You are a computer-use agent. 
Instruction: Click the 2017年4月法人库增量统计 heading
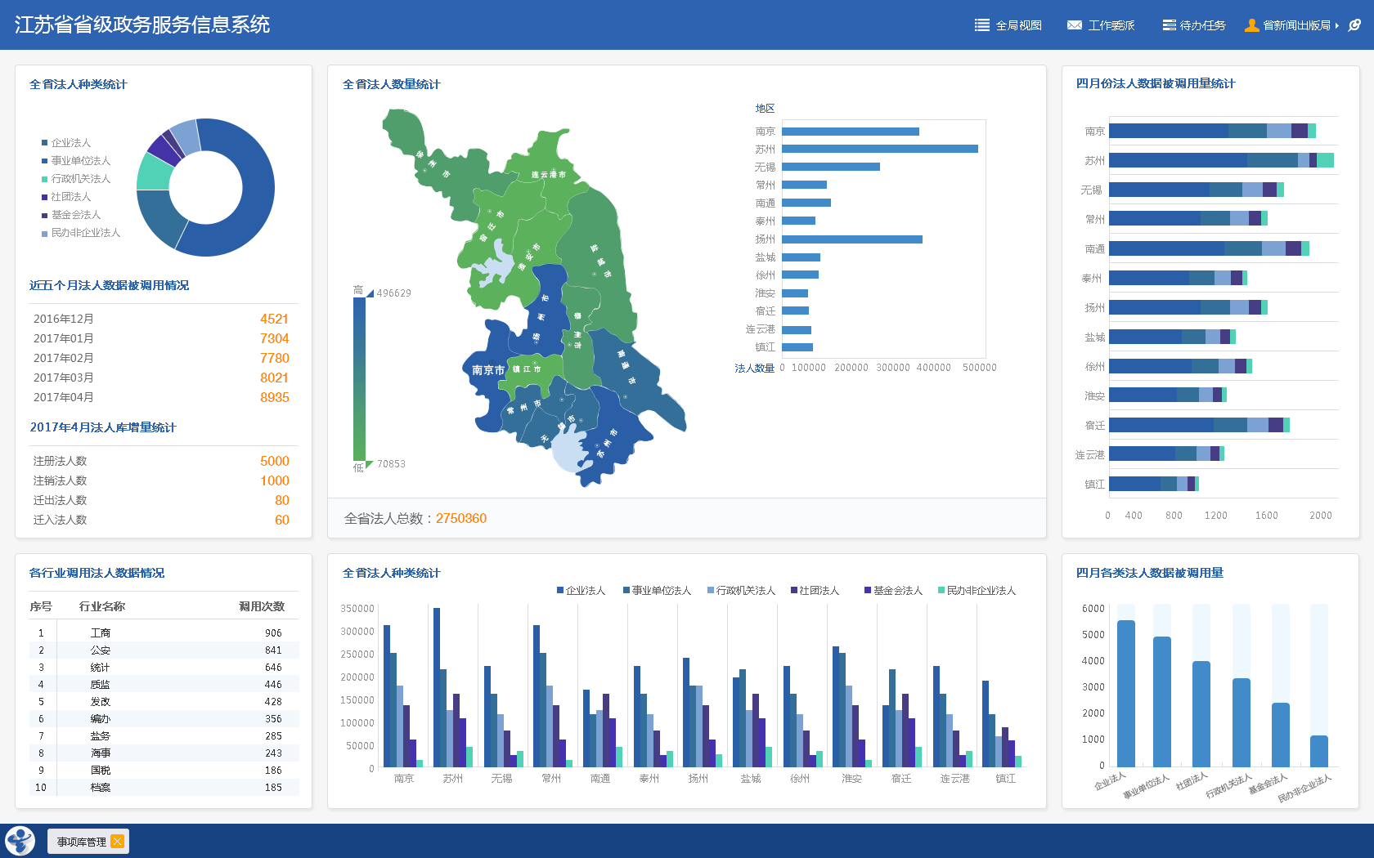[103, 427]
